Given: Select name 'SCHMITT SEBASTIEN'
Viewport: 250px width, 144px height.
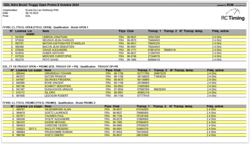Looking at the screenshot, I should coord(57,86).
